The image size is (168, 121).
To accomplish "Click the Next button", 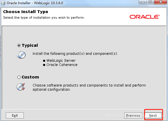I will [153, 115].
